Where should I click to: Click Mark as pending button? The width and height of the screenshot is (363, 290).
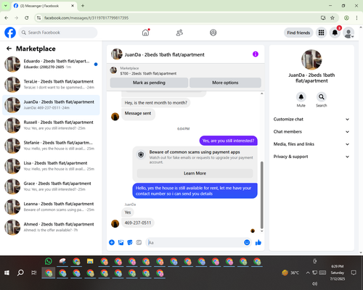pos(149,83)
